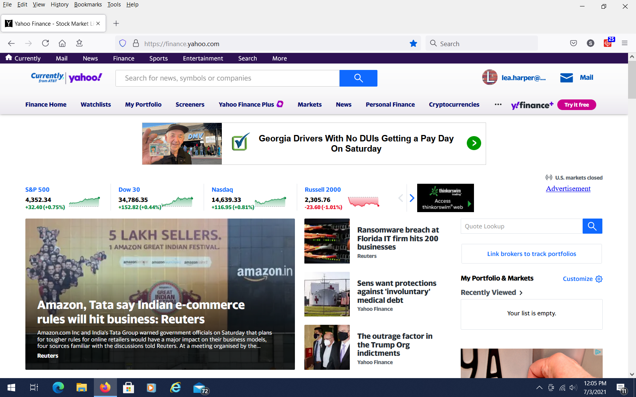Viewport: 636px width, 397px height.
Task: Open the File menu
Action: point(7,5)
